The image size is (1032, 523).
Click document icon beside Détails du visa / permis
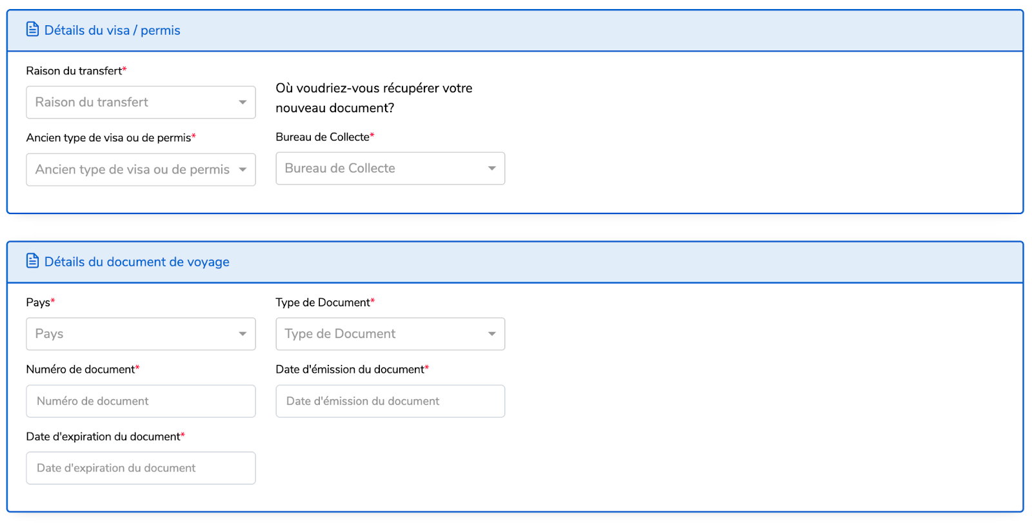pyautogui.click(x=32, y=30)
